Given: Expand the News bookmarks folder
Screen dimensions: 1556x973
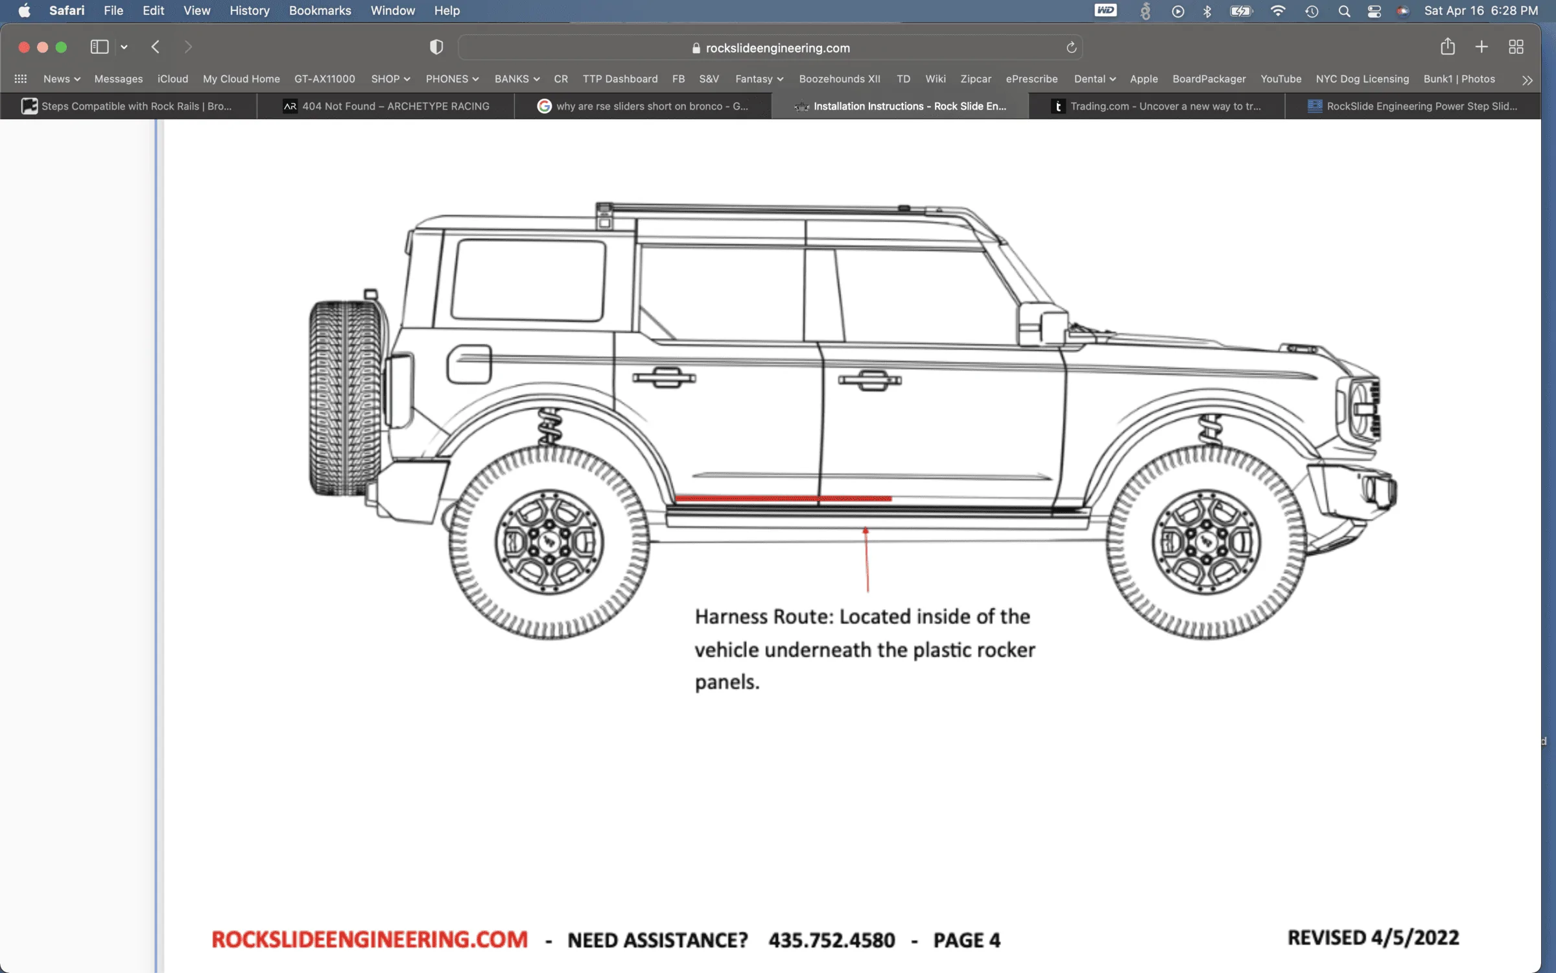Looking at the screenshot, I should [62, 78].
